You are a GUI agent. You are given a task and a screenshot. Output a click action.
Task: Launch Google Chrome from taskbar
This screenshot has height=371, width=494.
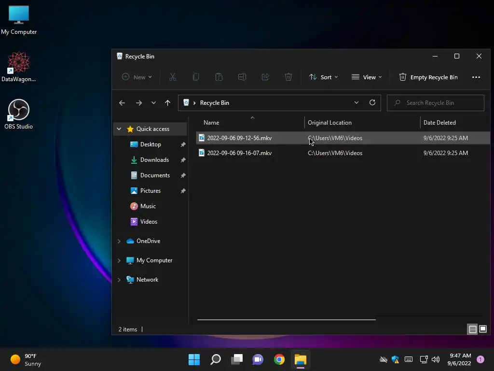[x=279, y=359]
